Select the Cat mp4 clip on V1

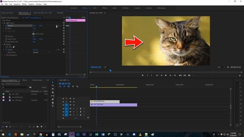tap(114, 105)
